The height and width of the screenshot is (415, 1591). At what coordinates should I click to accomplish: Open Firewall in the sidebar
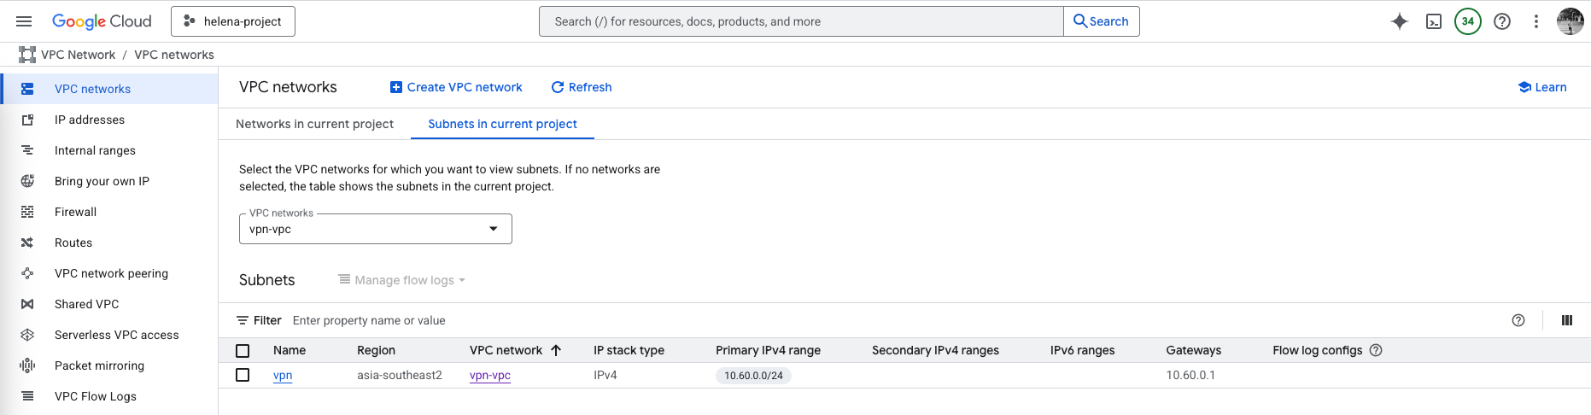tap(75, 212)
